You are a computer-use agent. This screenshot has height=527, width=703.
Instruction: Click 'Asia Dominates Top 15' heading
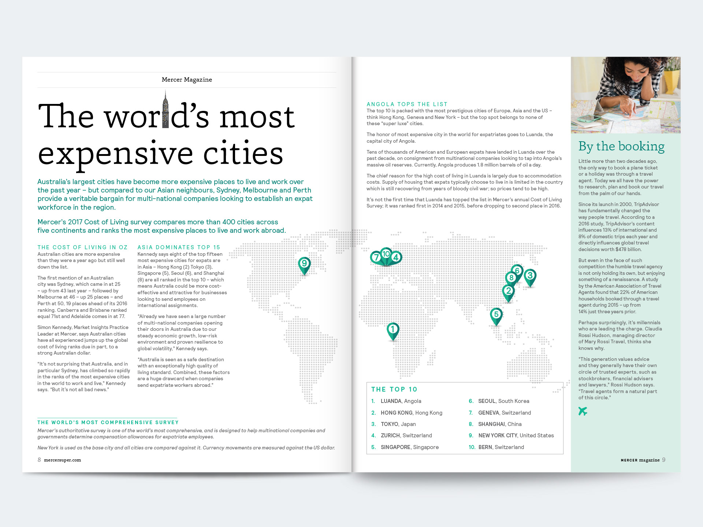click(x=179, y=247)
